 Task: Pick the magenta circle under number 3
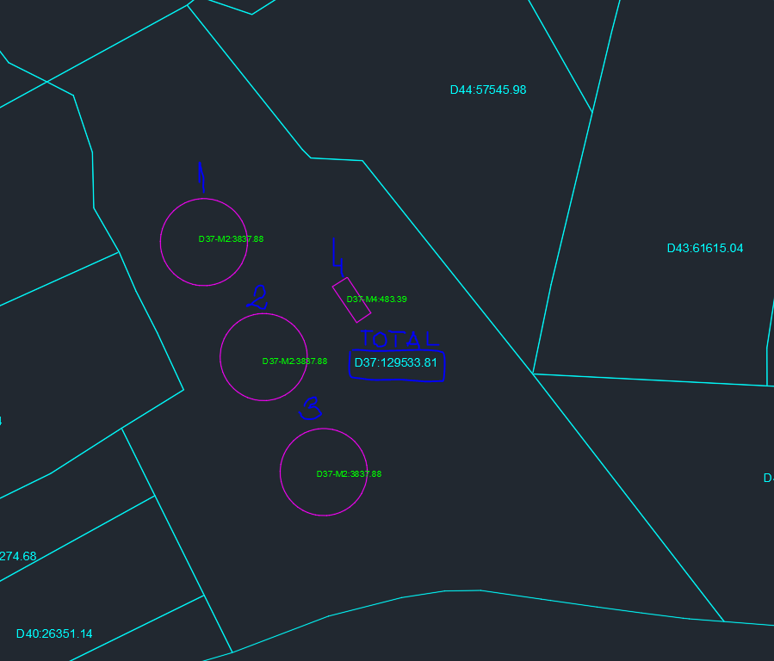pos(324,472)
